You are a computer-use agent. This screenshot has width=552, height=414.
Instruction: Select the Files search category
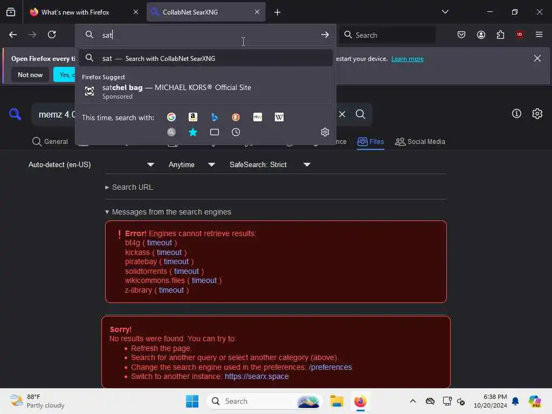point(370,142)
